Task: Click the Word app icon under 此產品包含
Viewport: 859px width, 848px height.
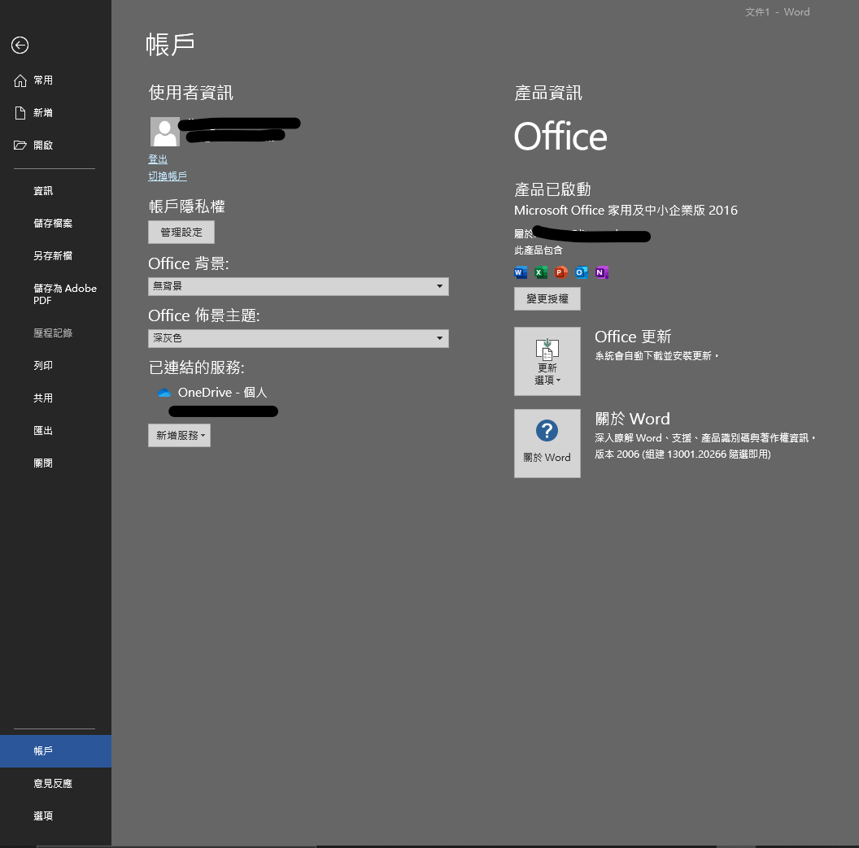Action: point(521,272)
